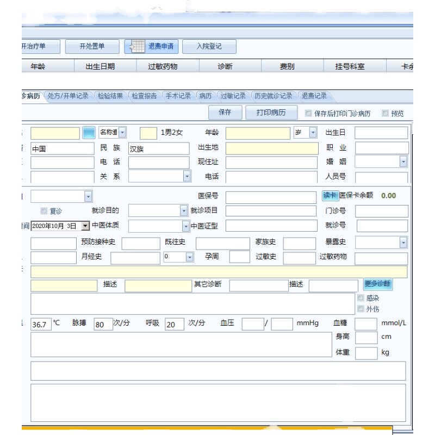Expand the 暴露史 dropdown

[403, 243]
